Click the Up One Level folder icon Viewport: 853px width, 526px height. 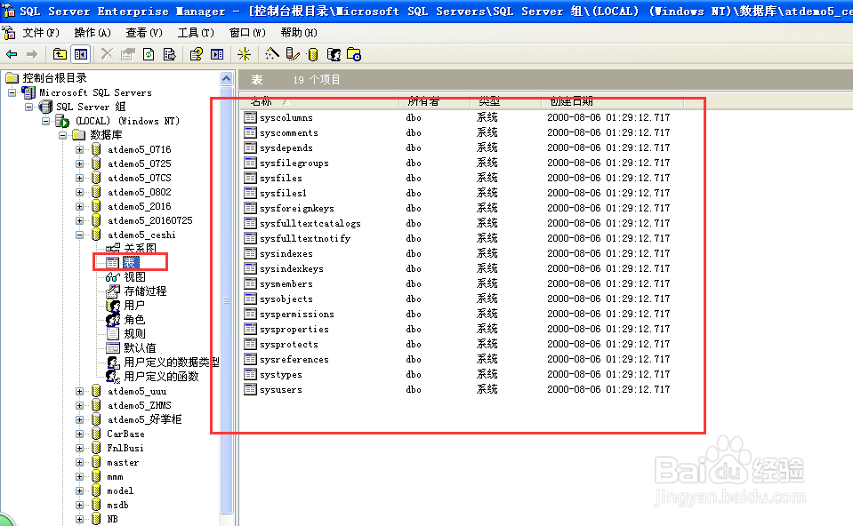pos(60,54)
